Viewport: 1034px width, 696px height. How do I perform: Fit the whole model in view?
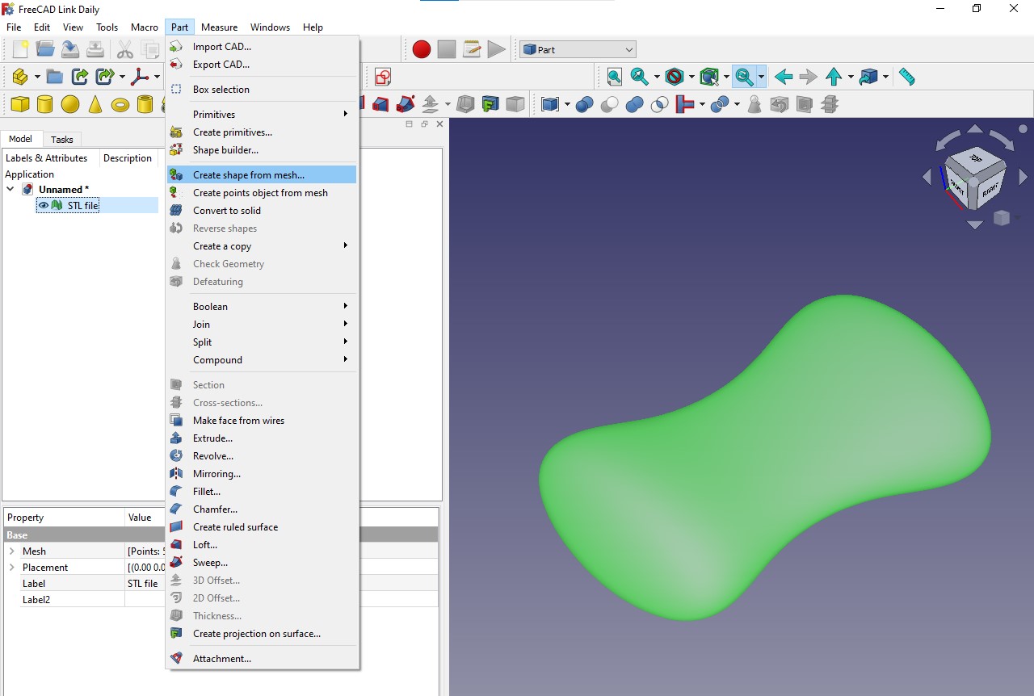click(x=614, y=76)
